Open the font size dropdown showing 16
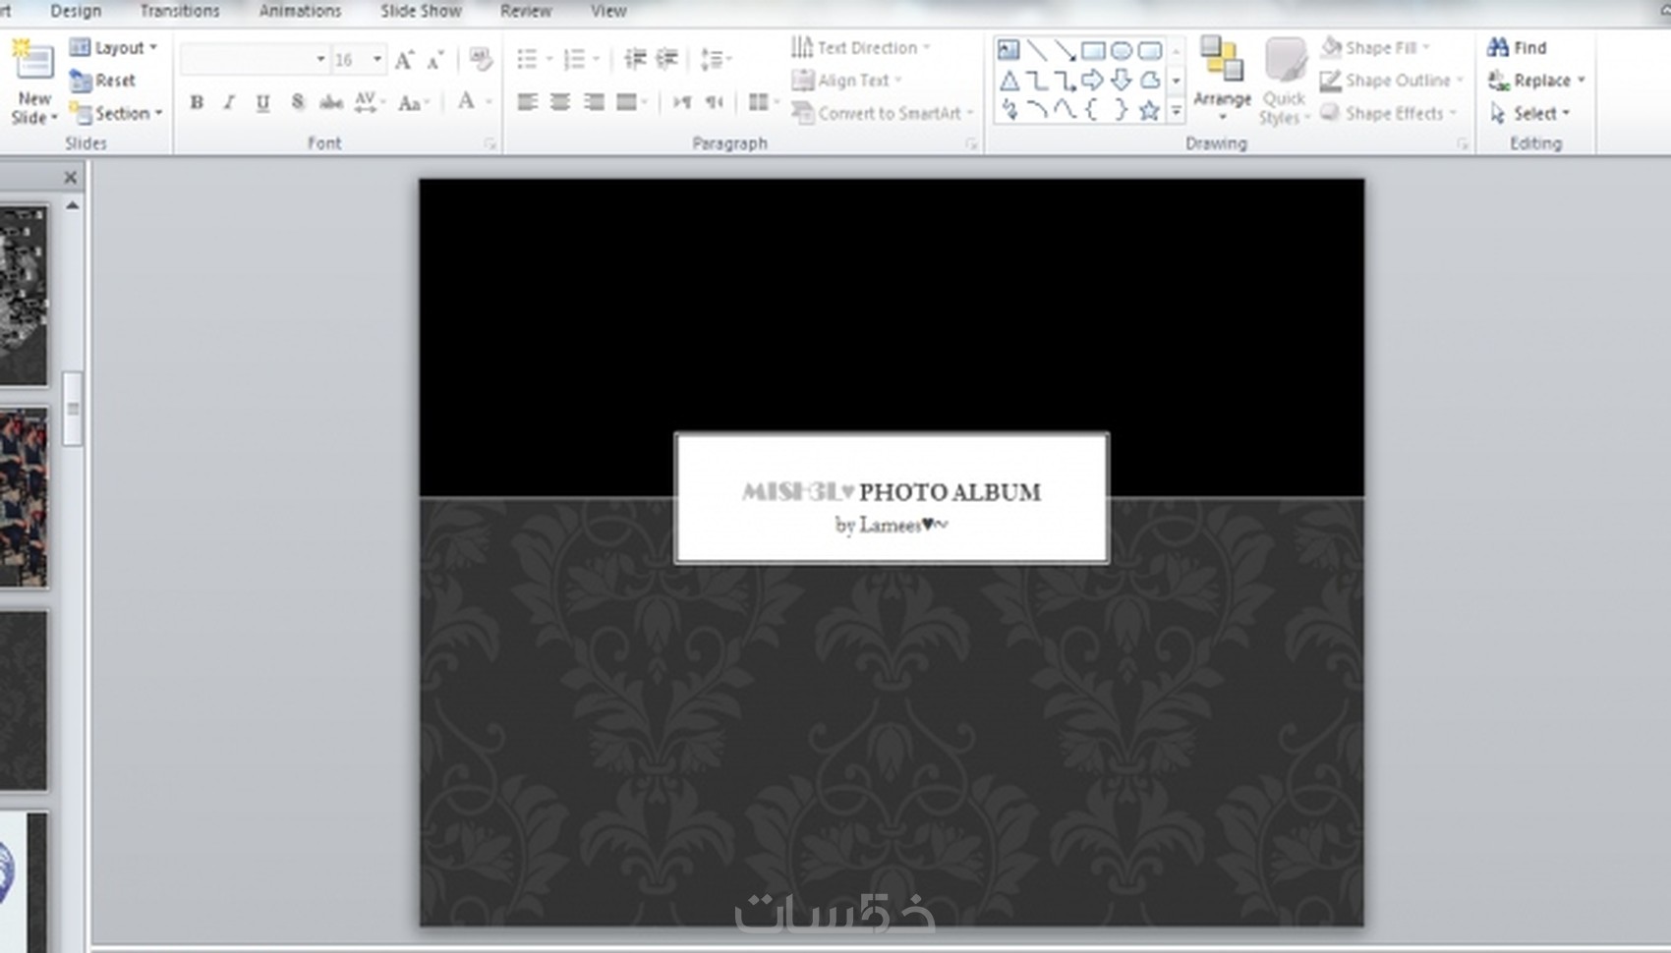The height and width of the screenshot is (953, 1671). (x=377, y=60)
